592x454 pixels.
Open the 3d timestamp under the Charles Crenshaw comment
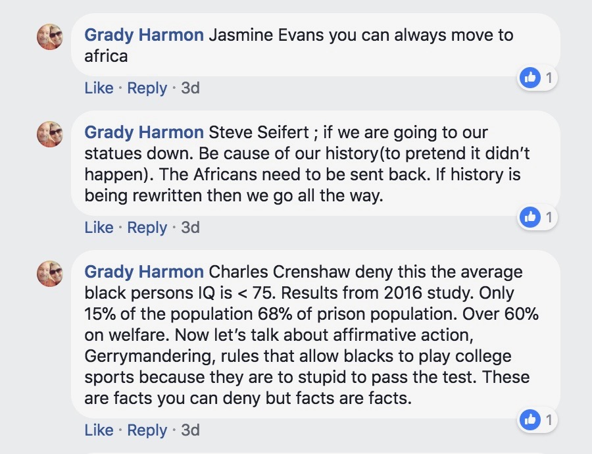point(190,430)
